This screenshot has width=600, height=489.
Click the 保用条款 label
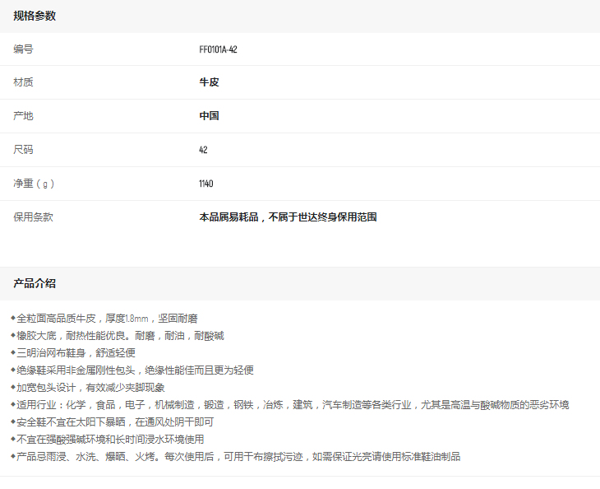pos(34,217)
